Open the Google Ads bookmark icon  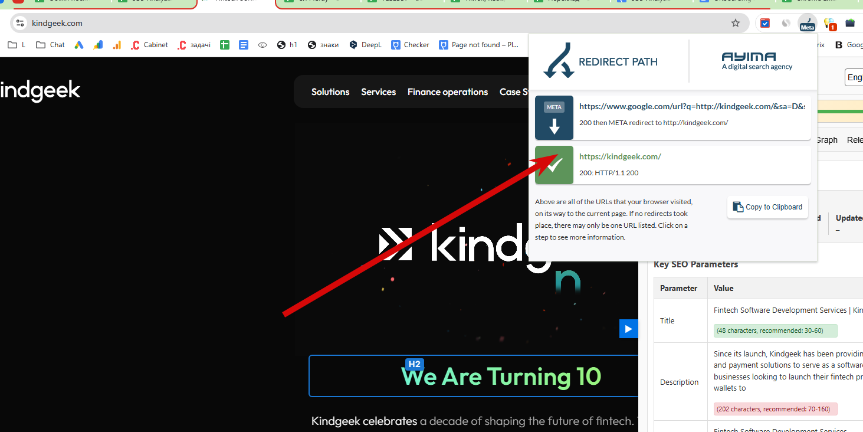[x=79, y=45]
